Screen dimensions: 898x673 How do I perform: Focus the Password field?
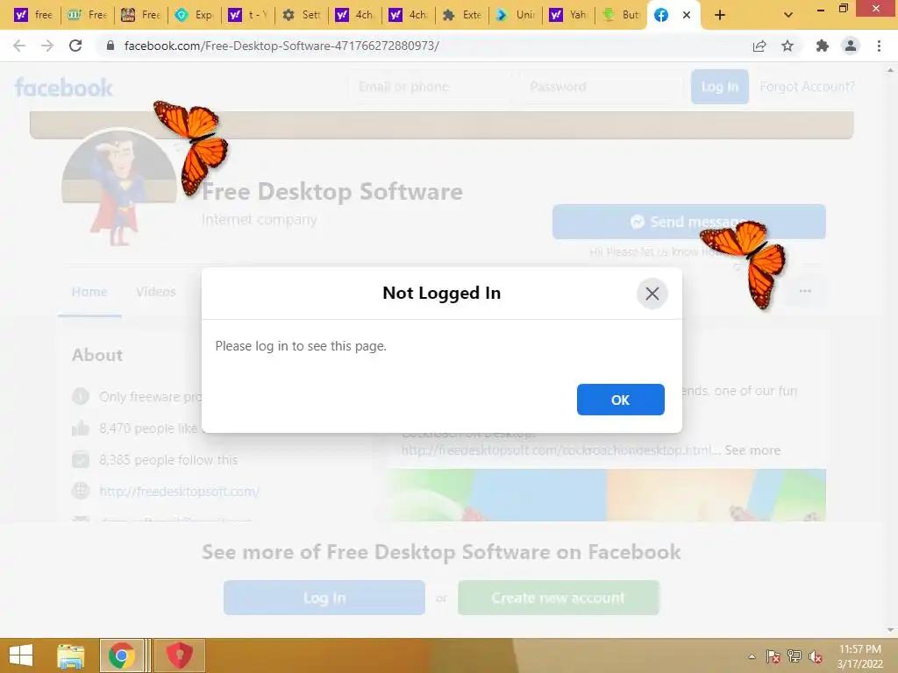click(602, 87)
